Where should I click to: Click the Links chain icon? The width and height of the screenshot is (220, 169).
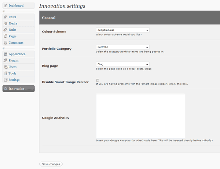[5, 30]
